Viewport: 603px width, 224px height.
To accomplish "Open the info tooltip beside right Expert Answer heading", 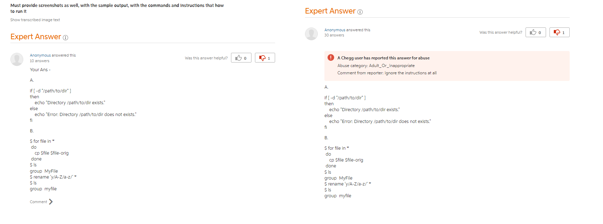I will (x=360, y=12).
